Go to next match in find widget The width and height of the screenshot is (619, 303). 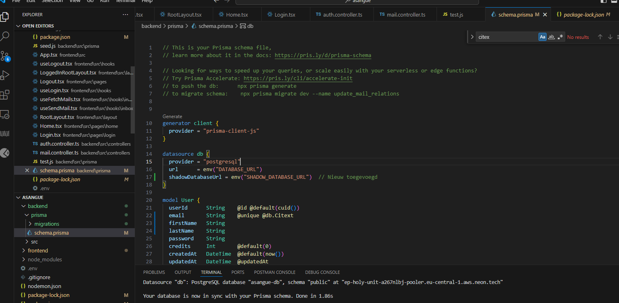click(x=610, y=37)
